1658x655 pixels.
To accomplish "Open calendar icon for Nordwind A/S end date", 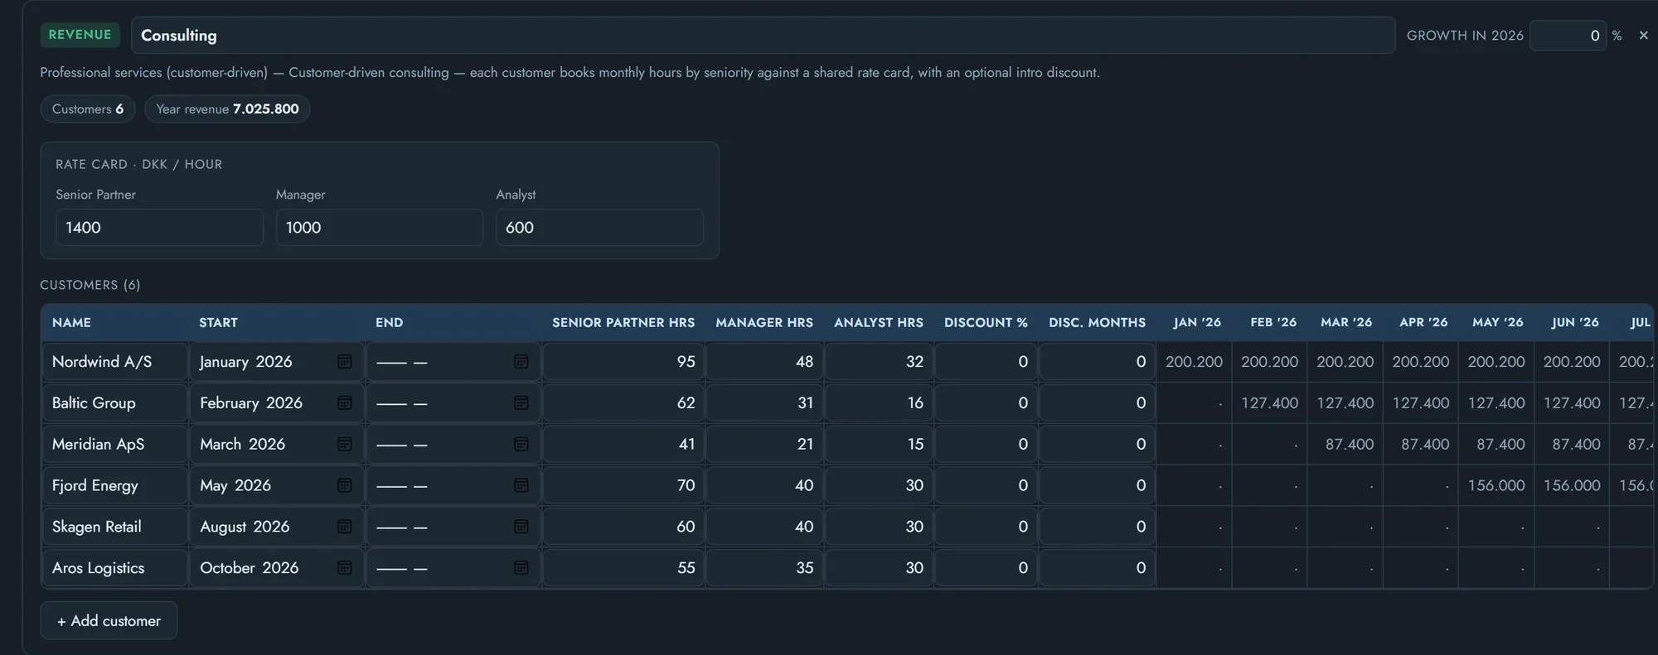I will 521,362.
